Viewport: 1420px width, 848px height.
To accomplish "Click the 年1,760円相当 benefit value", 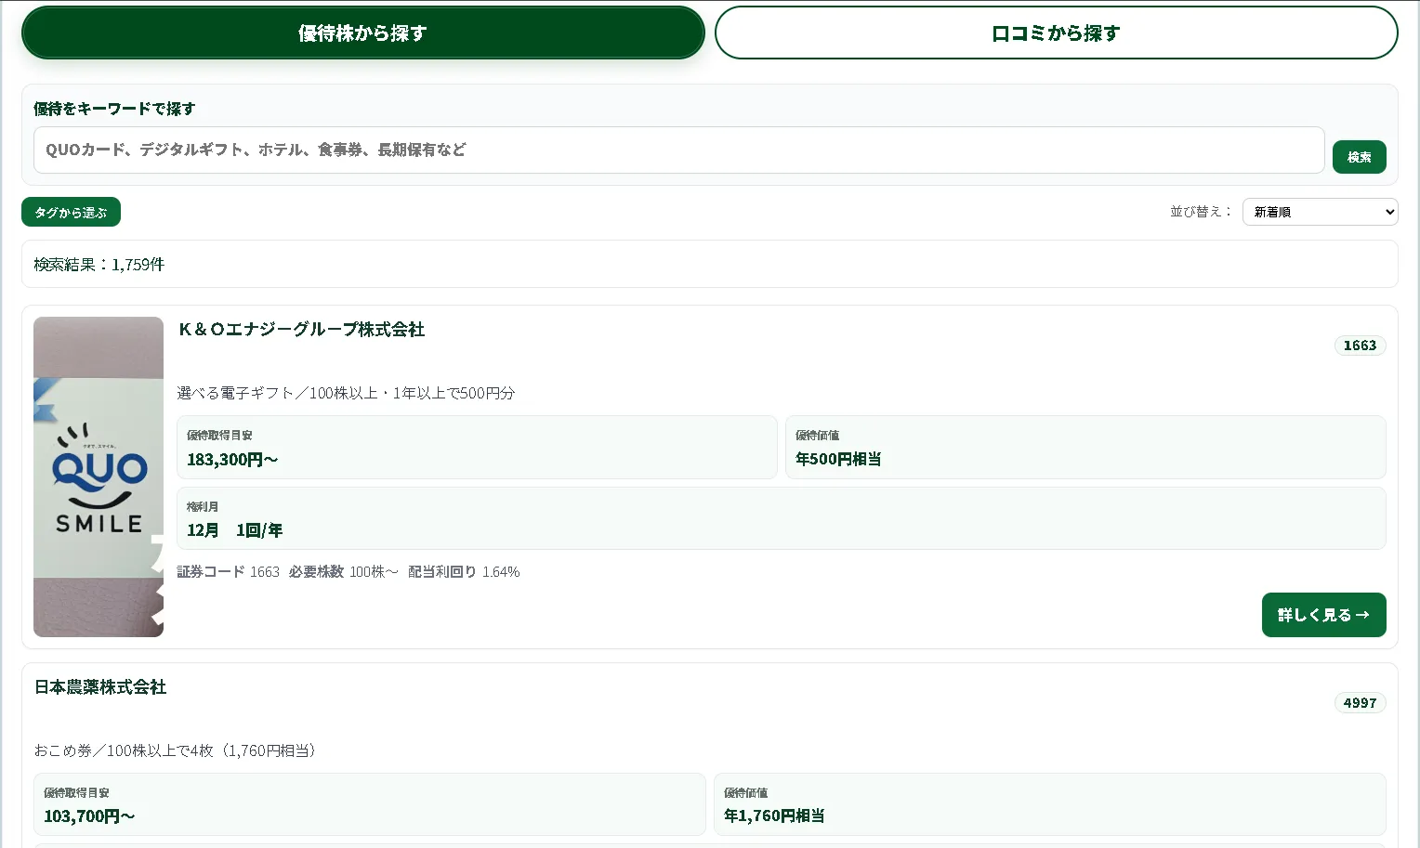I will tap(774, 816).
